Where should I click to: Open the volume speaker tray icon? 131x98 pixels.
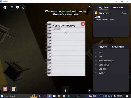(102, 96)
